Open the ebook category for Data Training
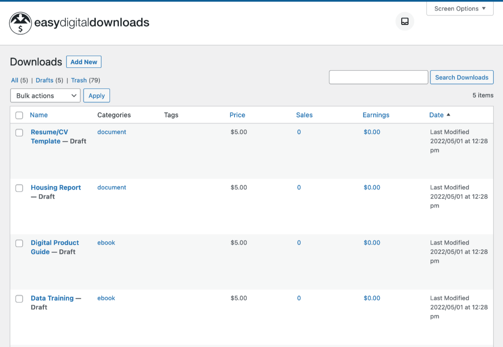 click(x=106, y=298)
